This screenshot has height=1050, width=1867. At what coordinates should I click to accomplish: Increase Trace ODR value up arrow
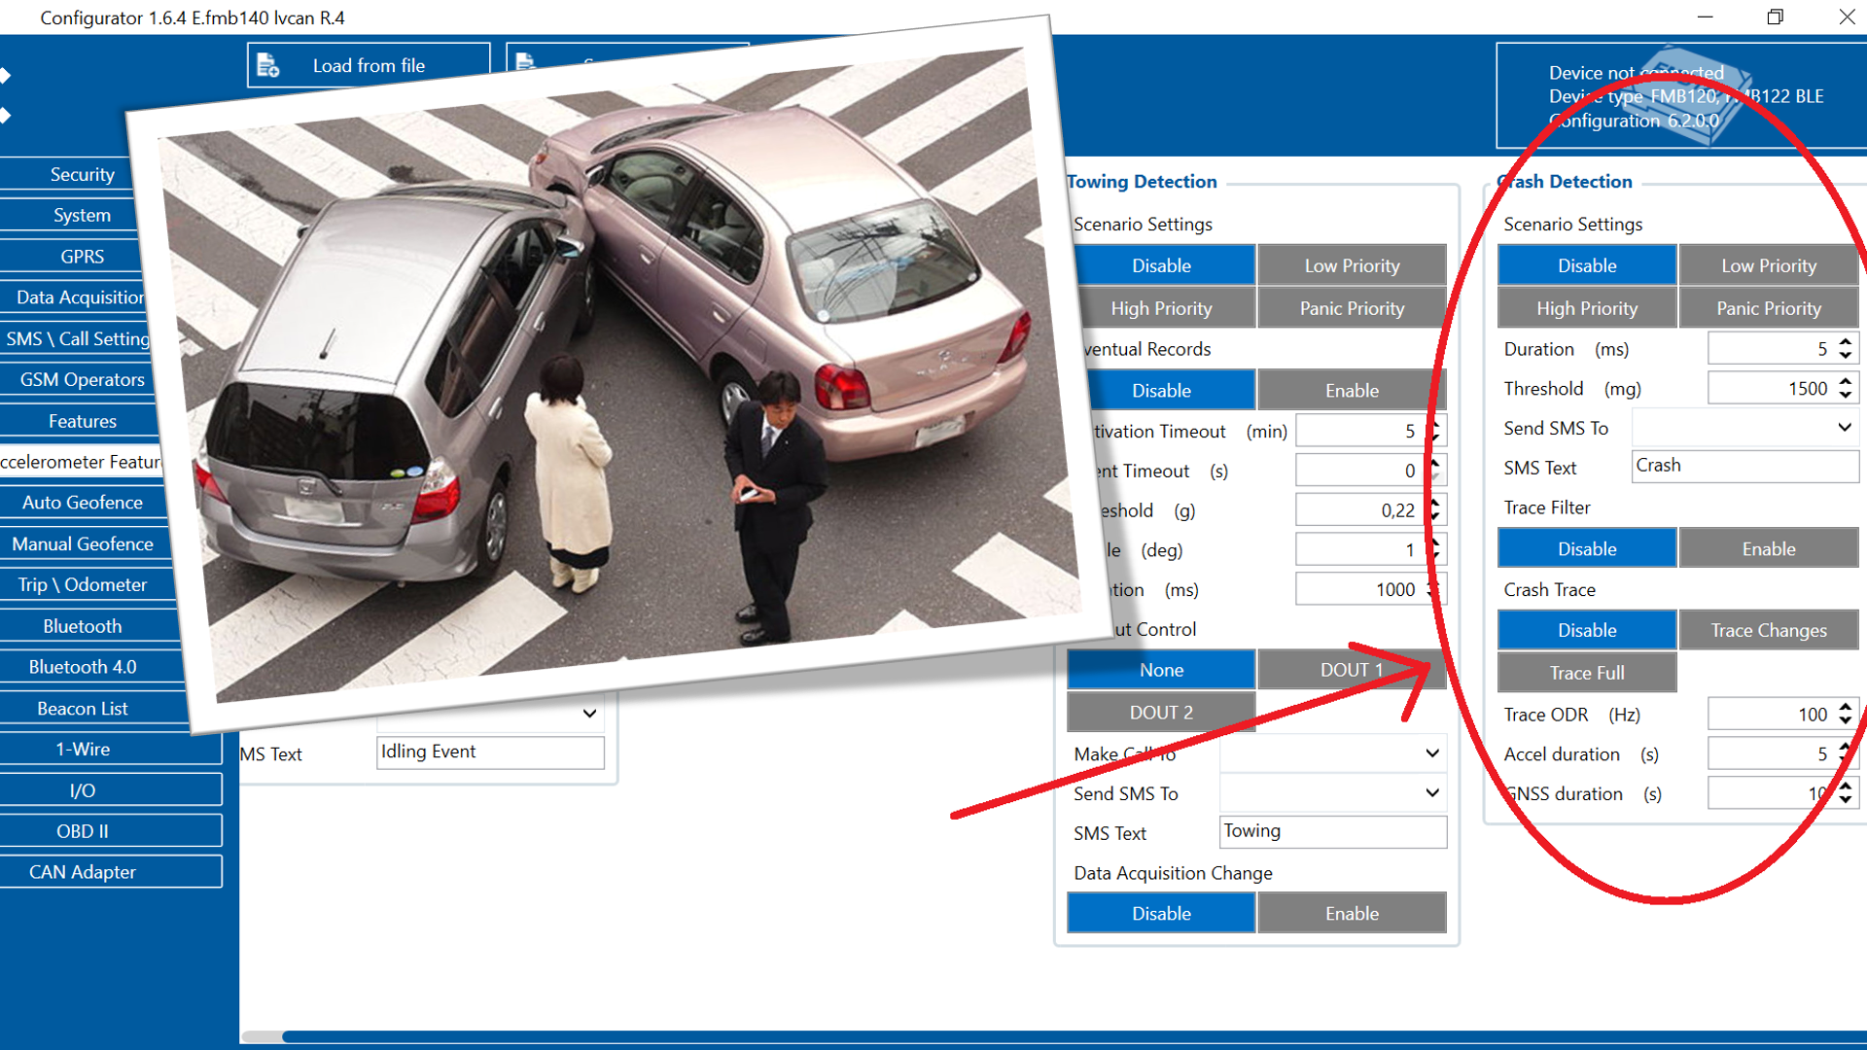(1845, 707)
